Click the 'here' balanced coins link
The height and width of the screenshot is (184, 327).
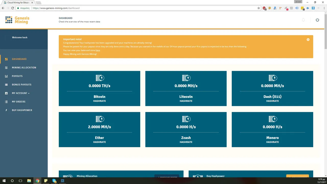tap(98, 50)
